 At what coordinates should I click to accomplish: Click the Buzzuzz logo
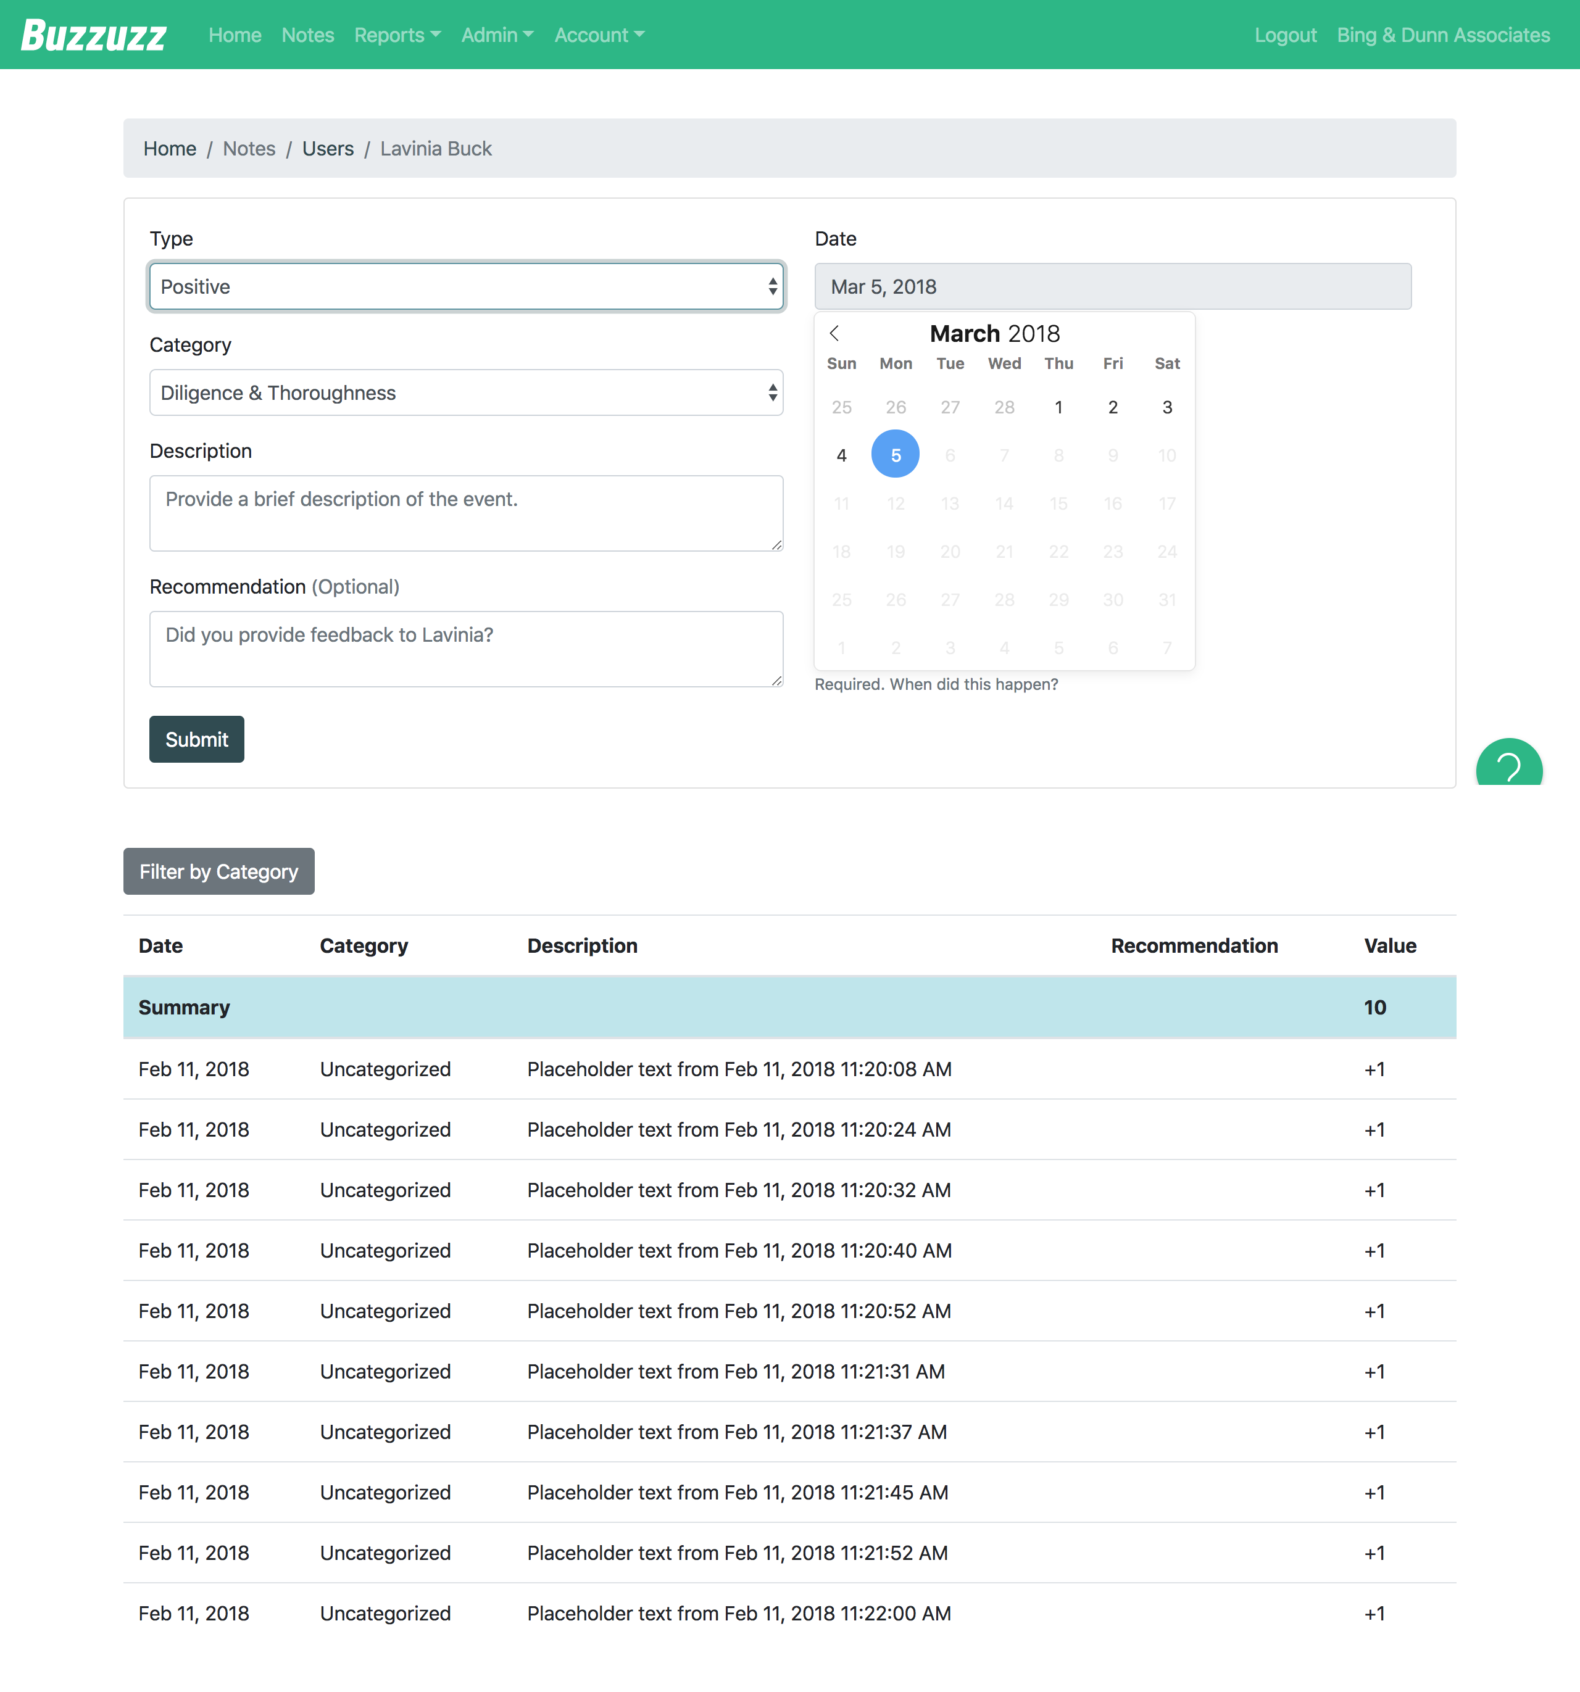pos(94,35)
